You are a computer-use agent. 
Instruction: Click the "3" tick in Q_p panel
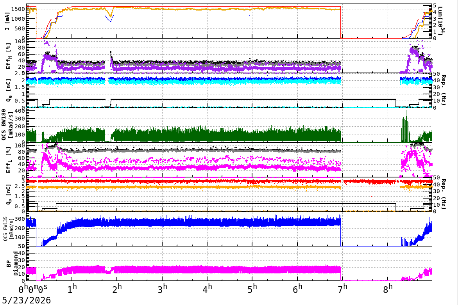(x=23, y=181)
